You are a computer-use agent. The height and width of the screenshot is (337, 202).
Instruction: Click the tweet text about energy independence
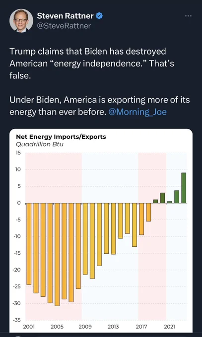(92, 63)
